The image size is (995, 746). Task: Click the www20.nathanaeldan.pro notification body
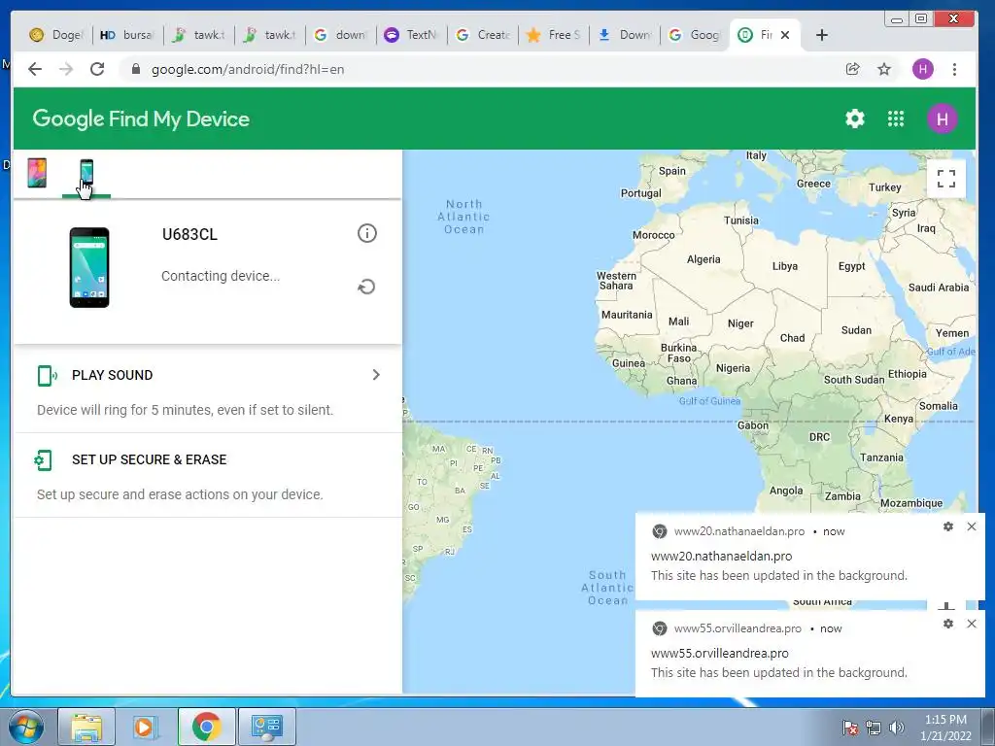pyautogui.click(x=810, y=557)
